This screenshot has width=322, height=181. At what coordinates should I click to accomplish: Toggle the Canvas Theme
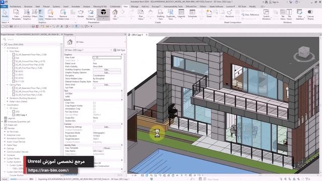pos(310,15)
